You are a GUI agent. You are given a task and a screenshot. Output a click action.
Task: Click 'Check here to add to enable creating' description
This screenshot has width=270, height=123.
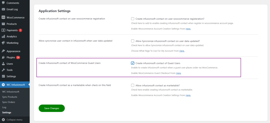[182, 23]
